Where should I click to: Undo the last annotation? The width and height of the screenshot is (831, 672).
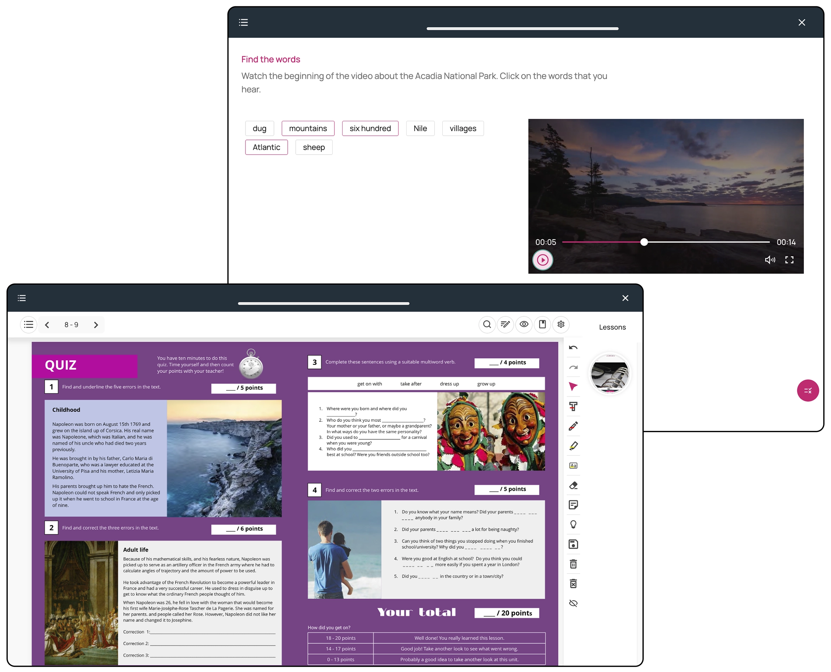point(574,347)
